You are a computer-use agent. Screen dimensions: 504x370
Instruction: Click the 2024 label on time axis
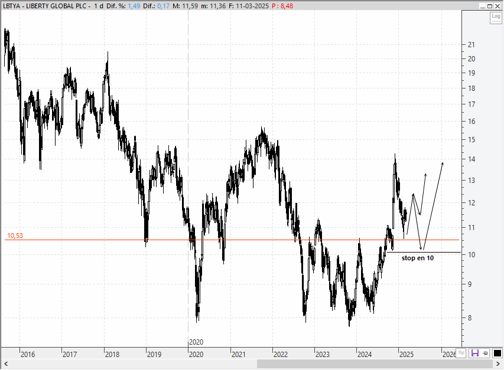click(x=365, y=354)
